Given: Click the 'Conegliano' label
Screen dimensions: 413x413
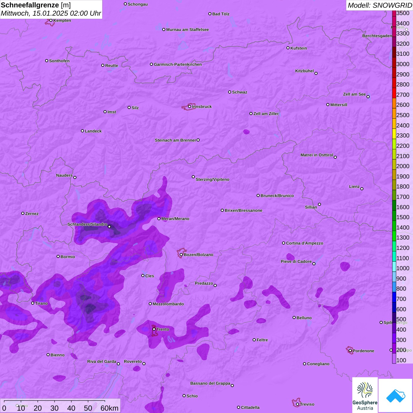Looking at the screenshot, I should pyautogui.click(x=318, y=364).
